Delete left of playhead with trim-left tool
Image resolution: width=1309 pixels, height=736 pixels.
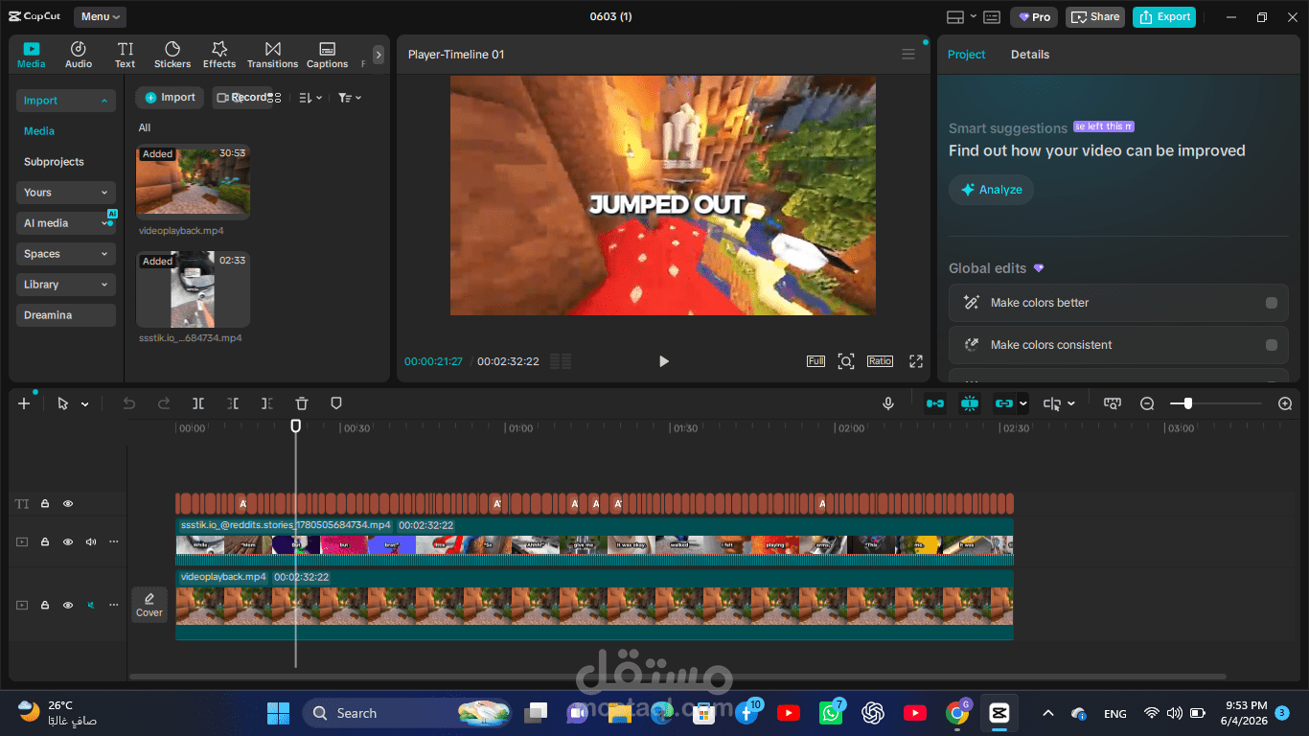coord(233,403)
